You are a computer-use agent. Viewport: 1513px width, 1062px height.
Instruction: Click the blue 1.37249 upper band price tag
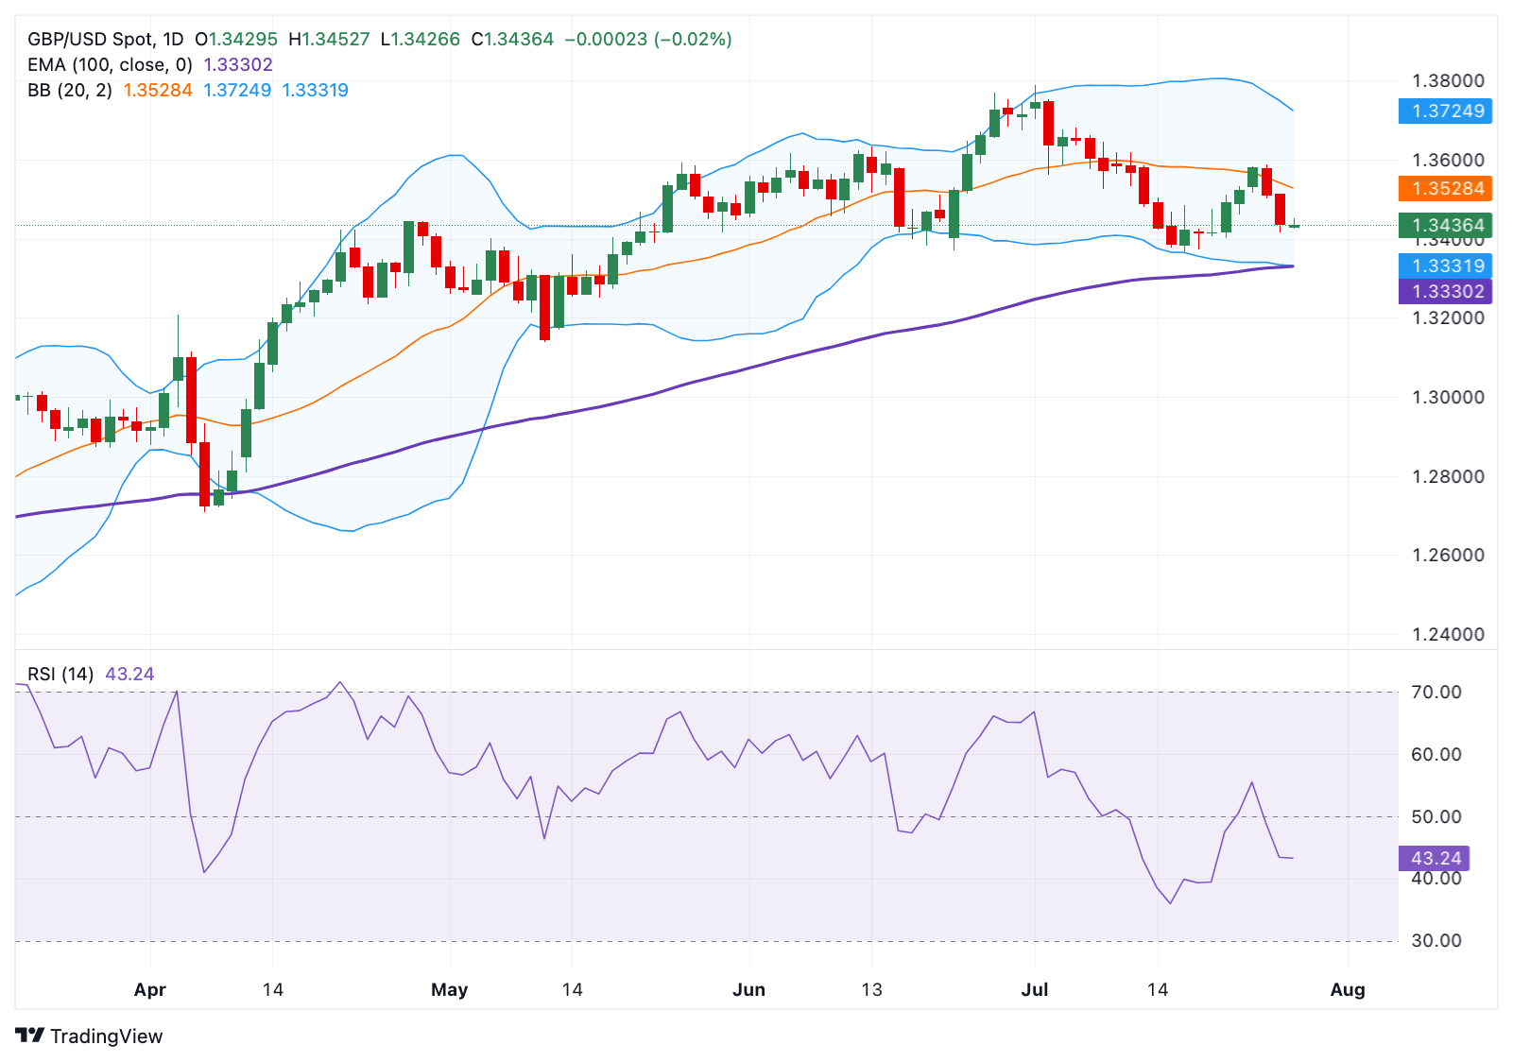[1446, 111]
